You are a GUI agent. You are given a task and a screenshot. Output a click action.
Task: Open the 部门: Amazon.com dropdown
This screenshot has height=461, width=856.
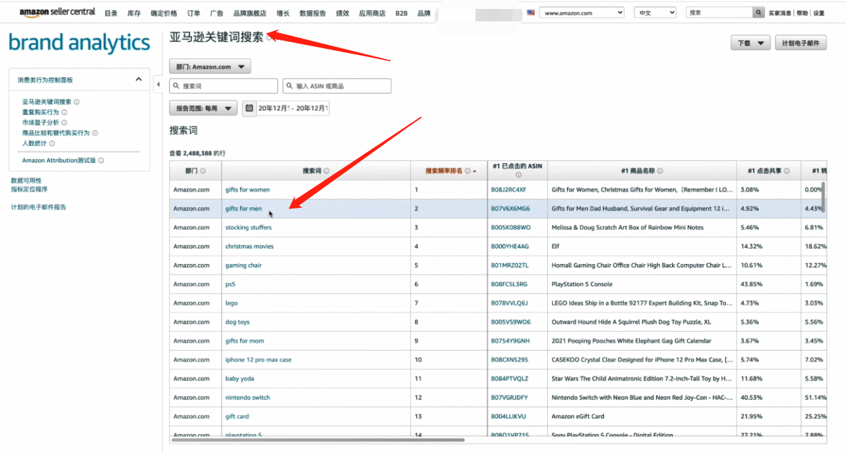click(210, 67)
